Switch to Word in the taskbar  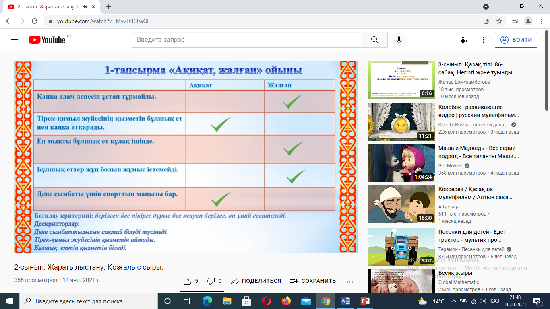345,301
